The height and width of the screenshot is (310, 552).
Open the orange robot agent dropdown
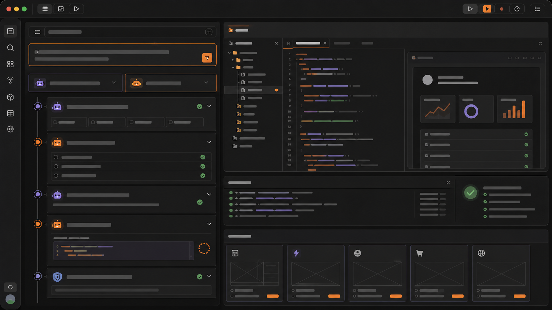171,83
